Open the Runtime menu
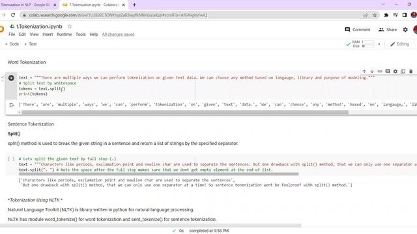This screenshot has width=417, height=234. [x=64, y=34]
